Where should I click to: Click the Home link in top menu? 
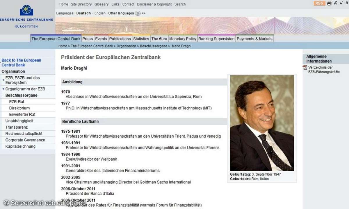click(x=63, y=4)
